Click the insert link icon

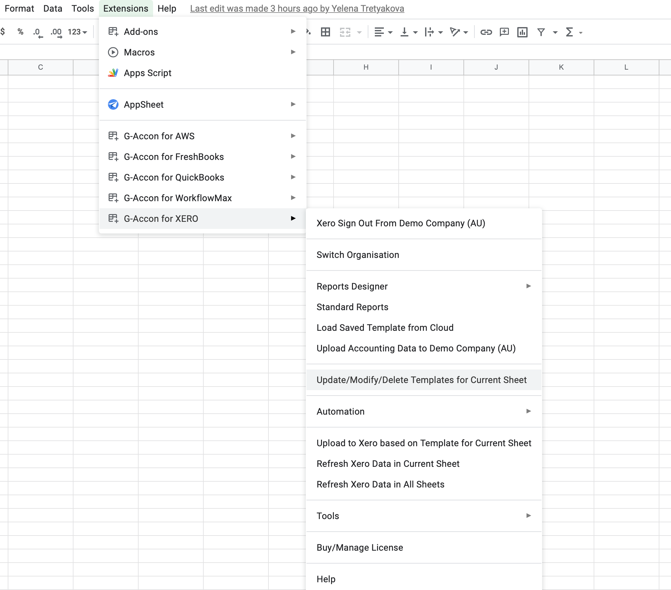(486, 32)
